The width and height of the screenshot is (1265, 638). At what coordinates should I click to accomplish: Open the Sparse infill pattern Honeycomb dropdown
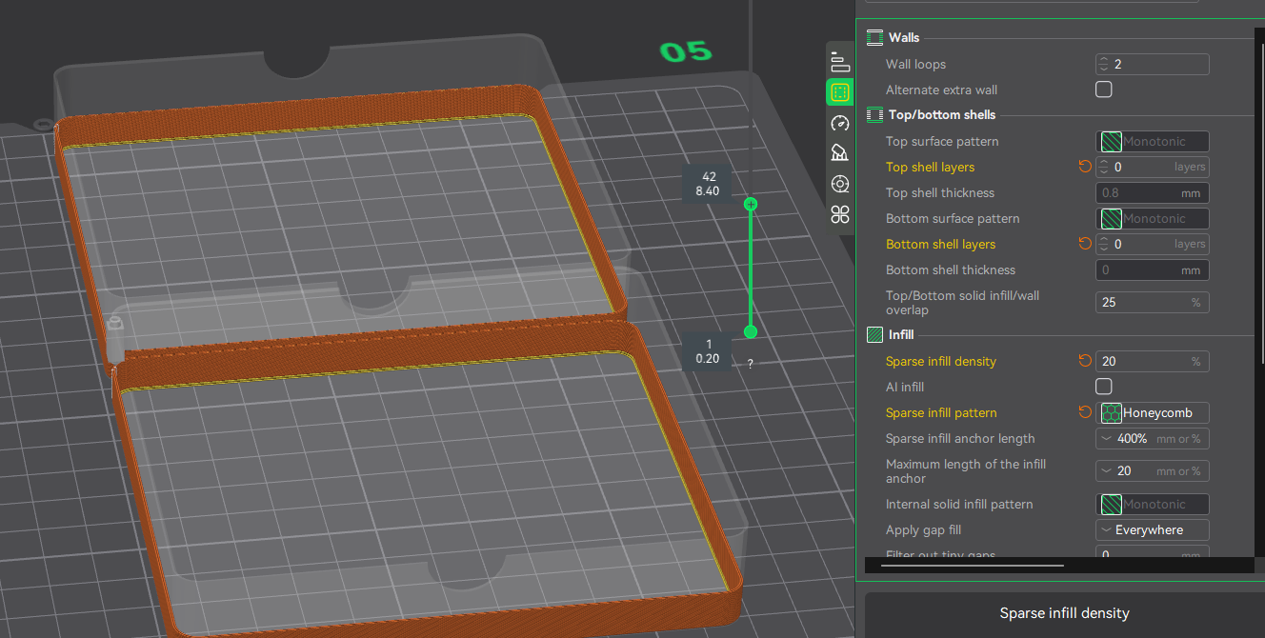[x=1153, y=412]
